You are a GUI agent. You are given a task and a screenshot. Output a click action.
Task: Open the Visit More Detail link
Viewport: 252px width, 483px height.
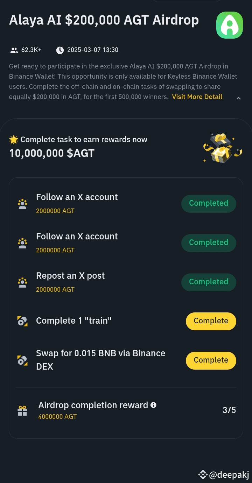point(197,97)
